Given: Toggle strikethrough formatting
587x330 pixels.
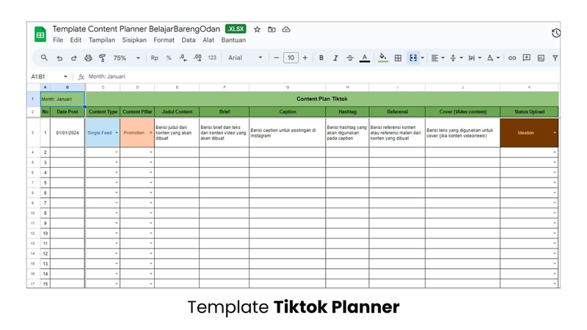Looking at the screenshot, I should [350, 58].
